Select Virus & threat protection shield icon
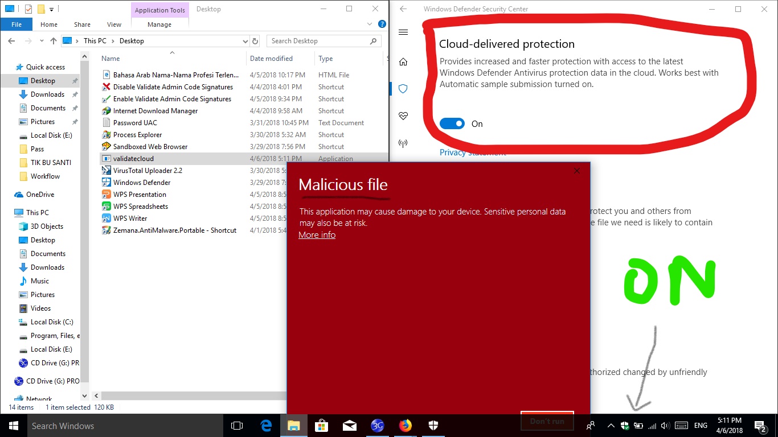The image size is (778, 437). [x=403, y=89]
